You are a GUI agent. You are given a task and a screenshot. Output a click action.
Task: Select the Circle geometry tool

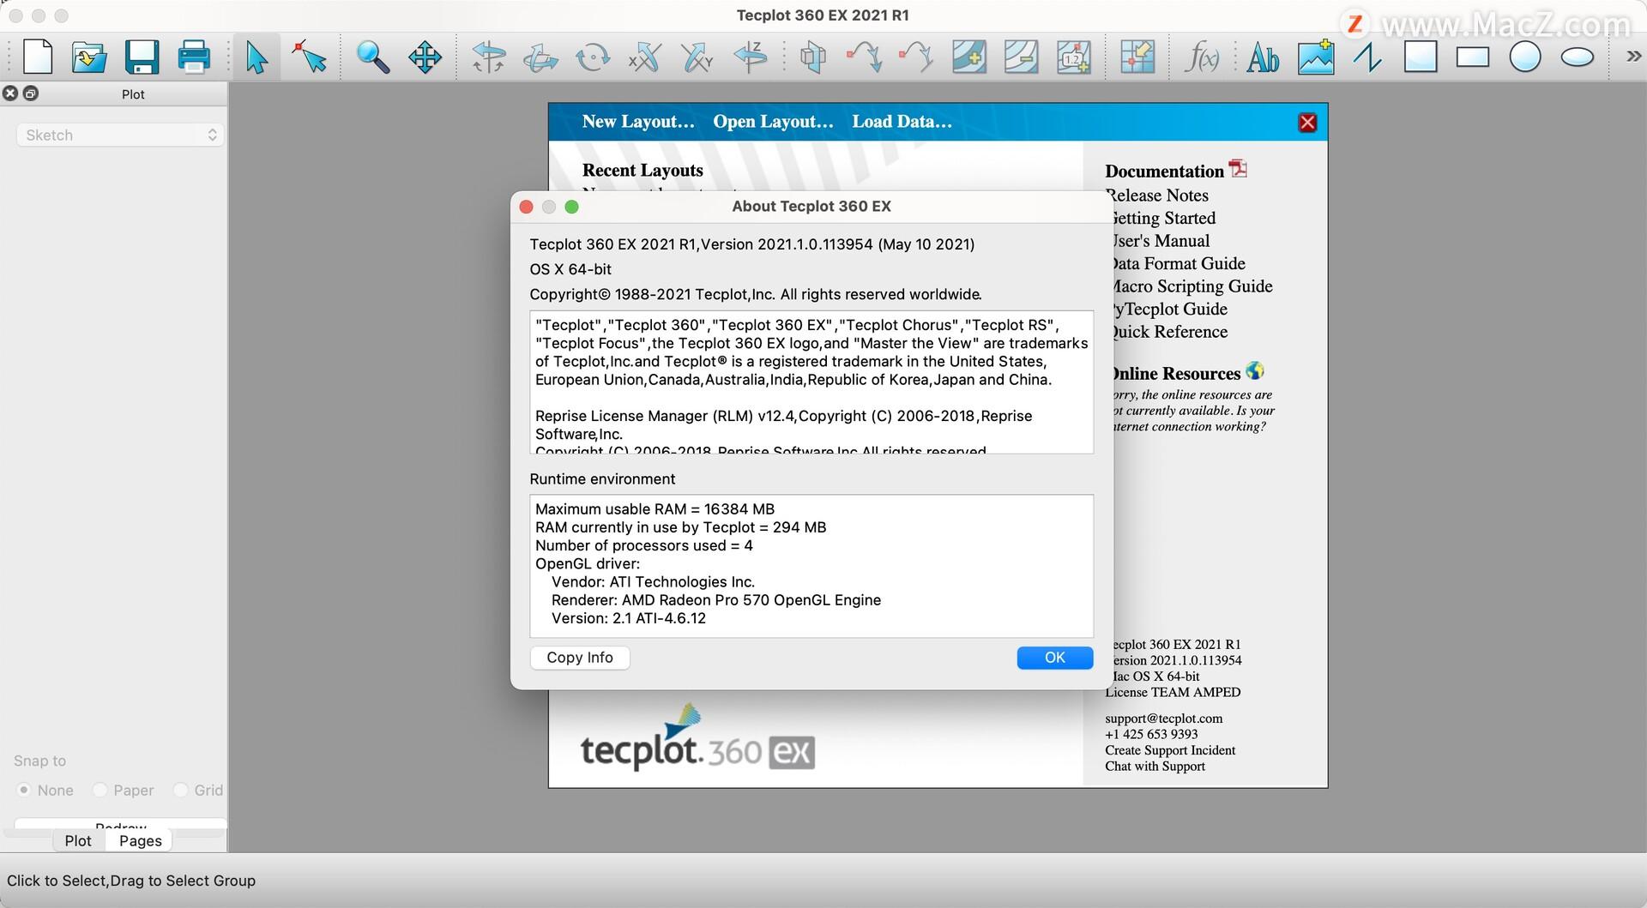tap(1525, 57)
